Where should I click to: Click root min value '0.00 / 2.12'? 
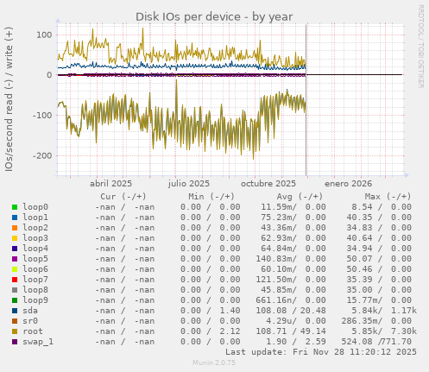(211, 331)
